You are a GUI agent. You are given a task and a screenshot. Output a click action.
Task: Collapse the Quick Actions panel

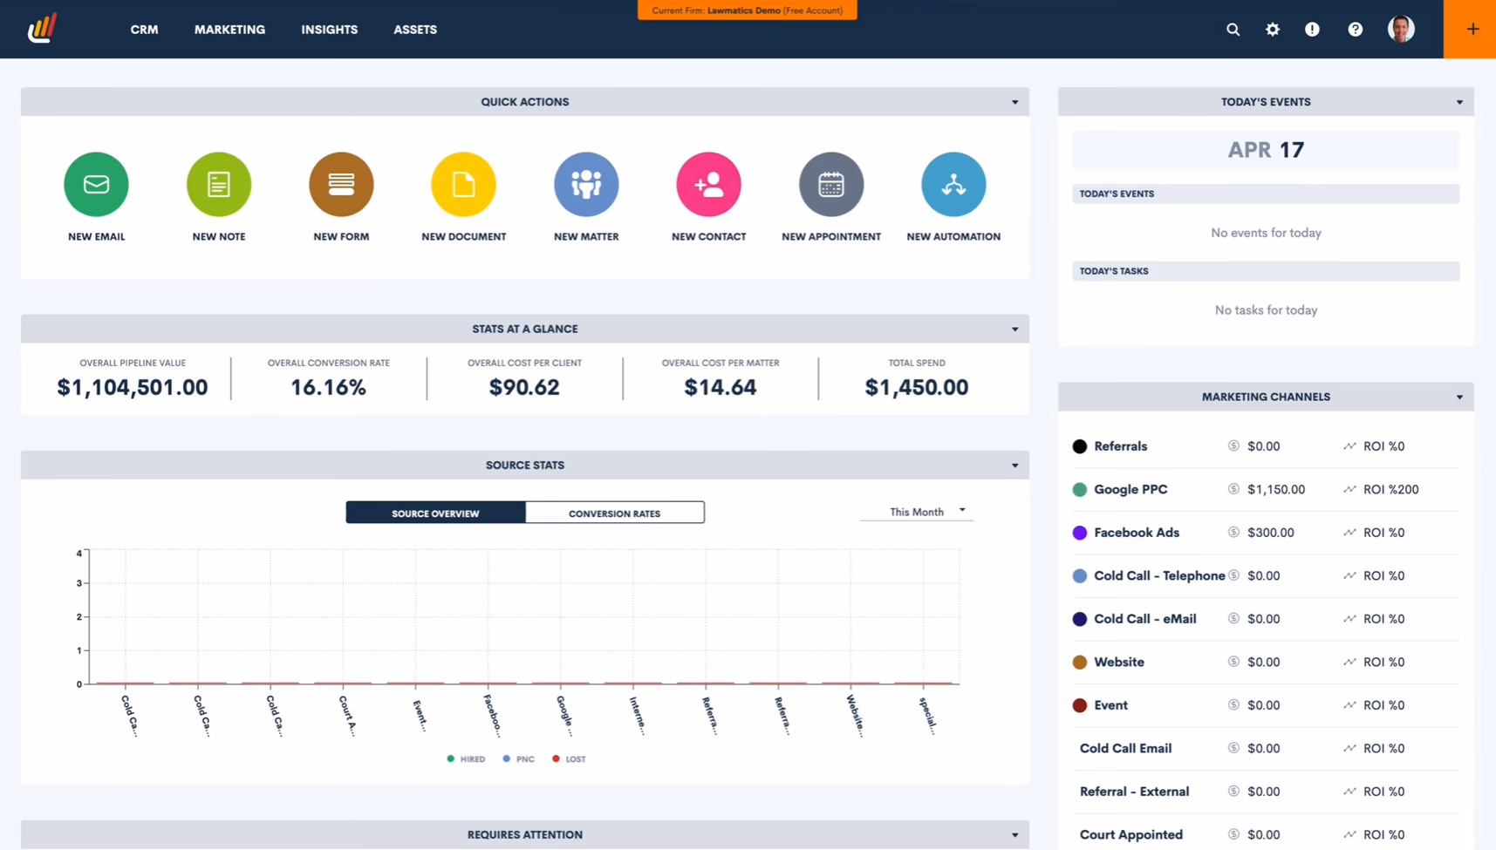1014,101
